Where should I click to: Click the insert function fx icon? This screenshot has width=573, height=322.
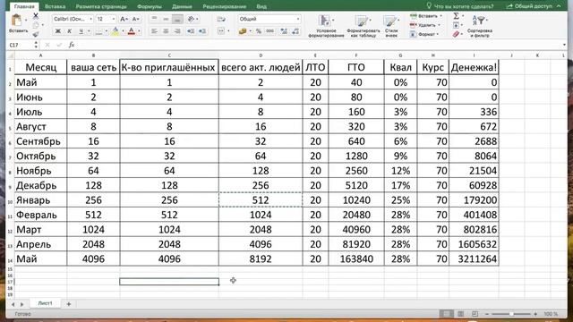pyautogui.click(x=72, y=45)
